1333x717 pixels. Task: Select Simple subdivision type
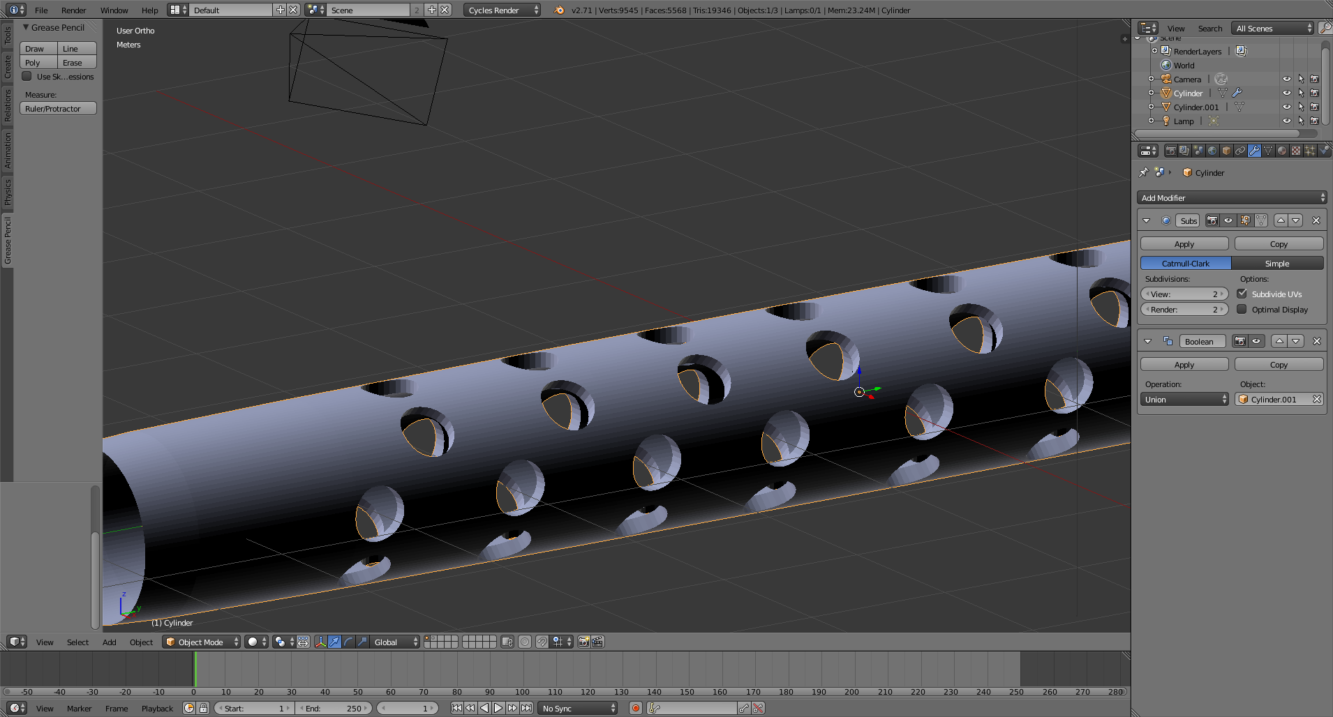[1277, 263]
